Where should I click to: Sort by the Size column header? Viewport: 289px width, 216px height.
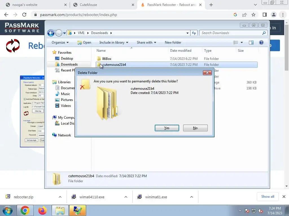click(x=247, y=51)
